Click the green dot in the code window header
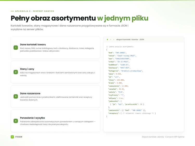Image resolution: width=195 pixels, height=146 pixels. [x=107, y=39]
